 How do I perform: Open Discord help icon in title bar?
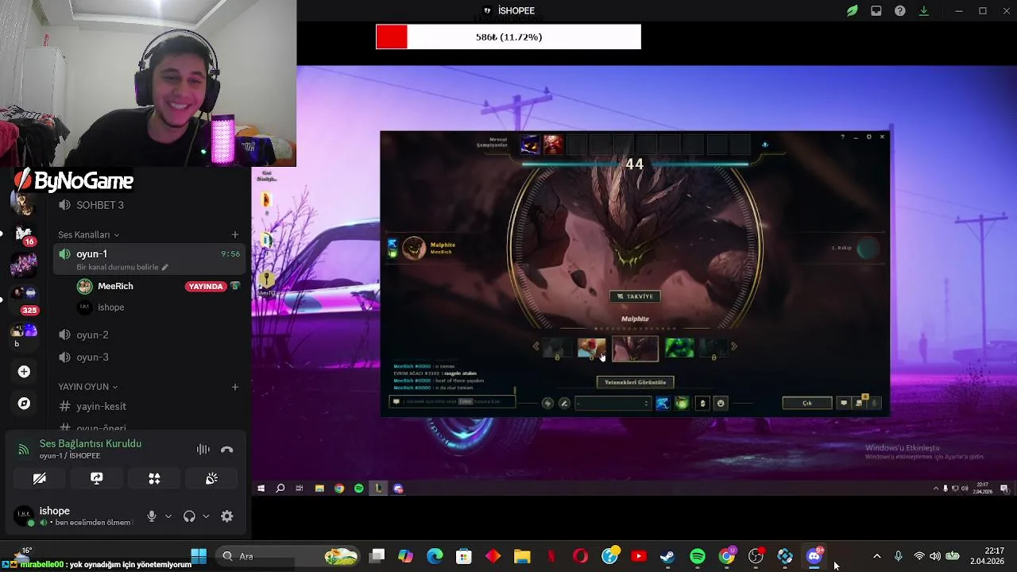tap(900, 11)
